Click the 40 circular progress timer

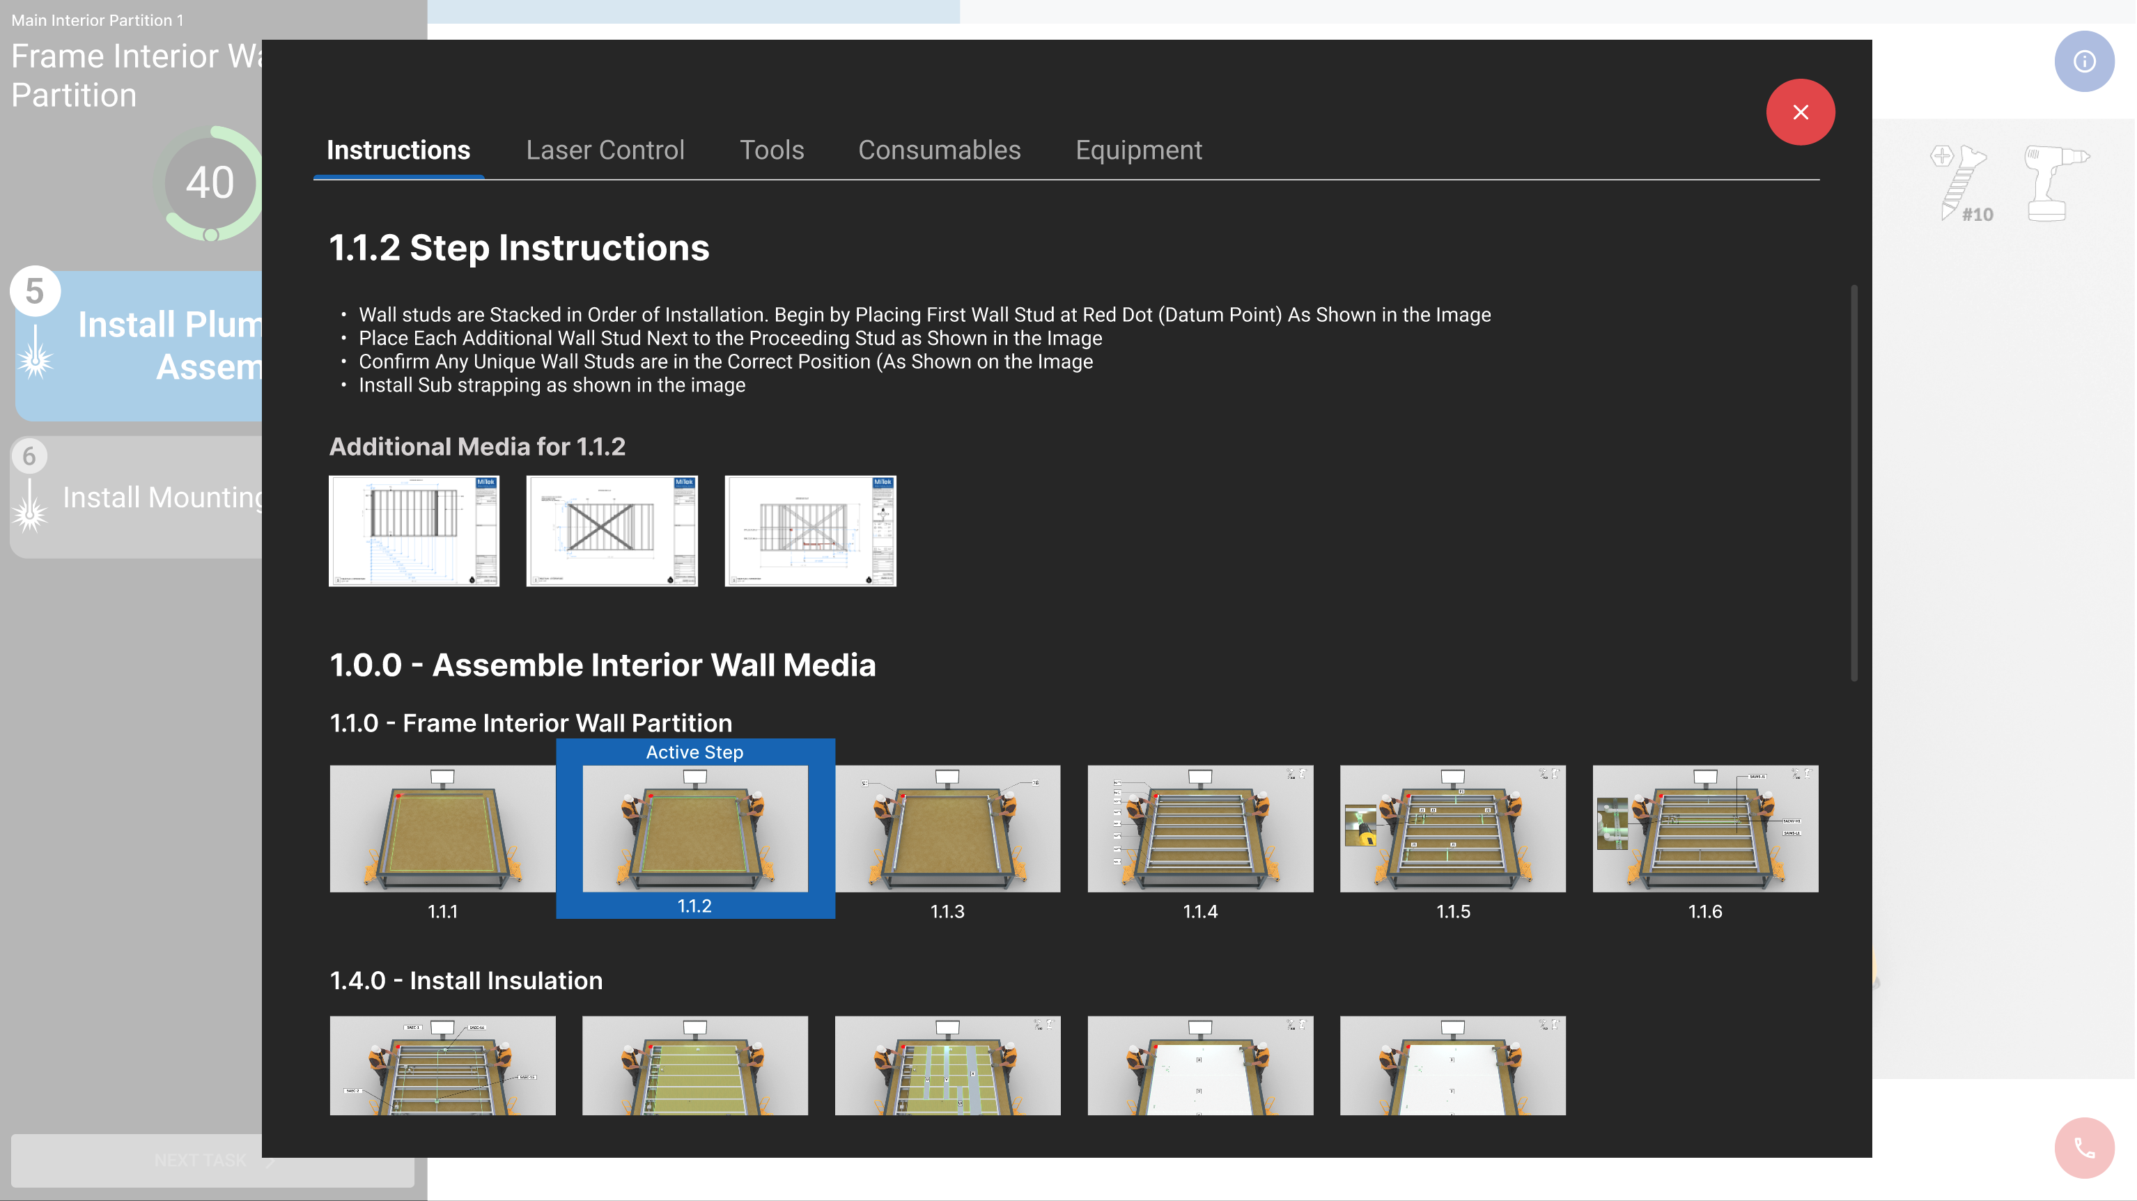(210, 183)
